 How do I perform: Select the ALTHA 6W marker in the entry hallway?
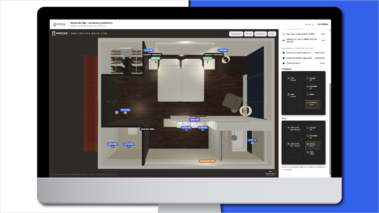pyautogui.click(x=125, y=110)
